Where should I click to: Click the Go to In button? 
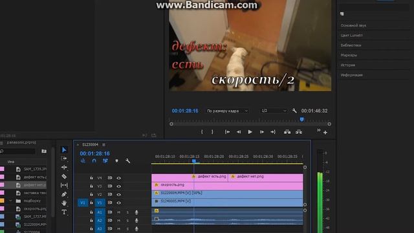point(227,132)
